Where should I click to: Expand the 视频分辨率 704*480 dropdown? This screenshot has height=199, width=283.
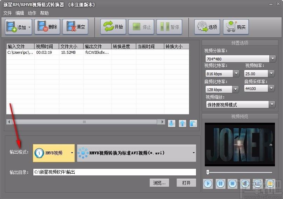[x=272, y=59]
